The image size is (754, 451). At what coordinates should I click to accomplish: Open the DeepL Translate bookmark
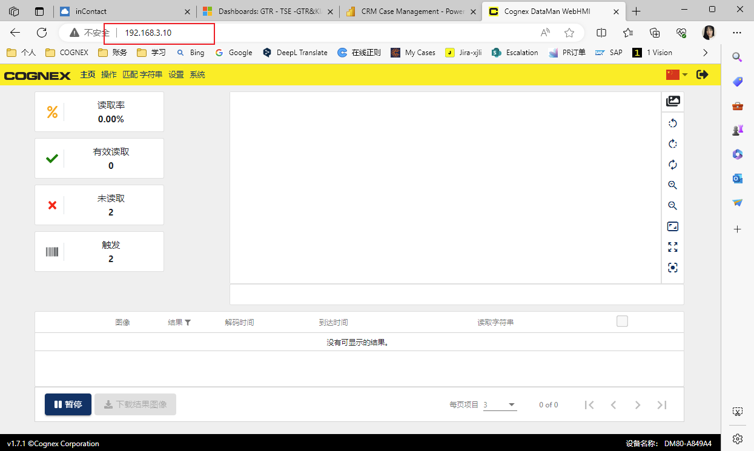296,53
